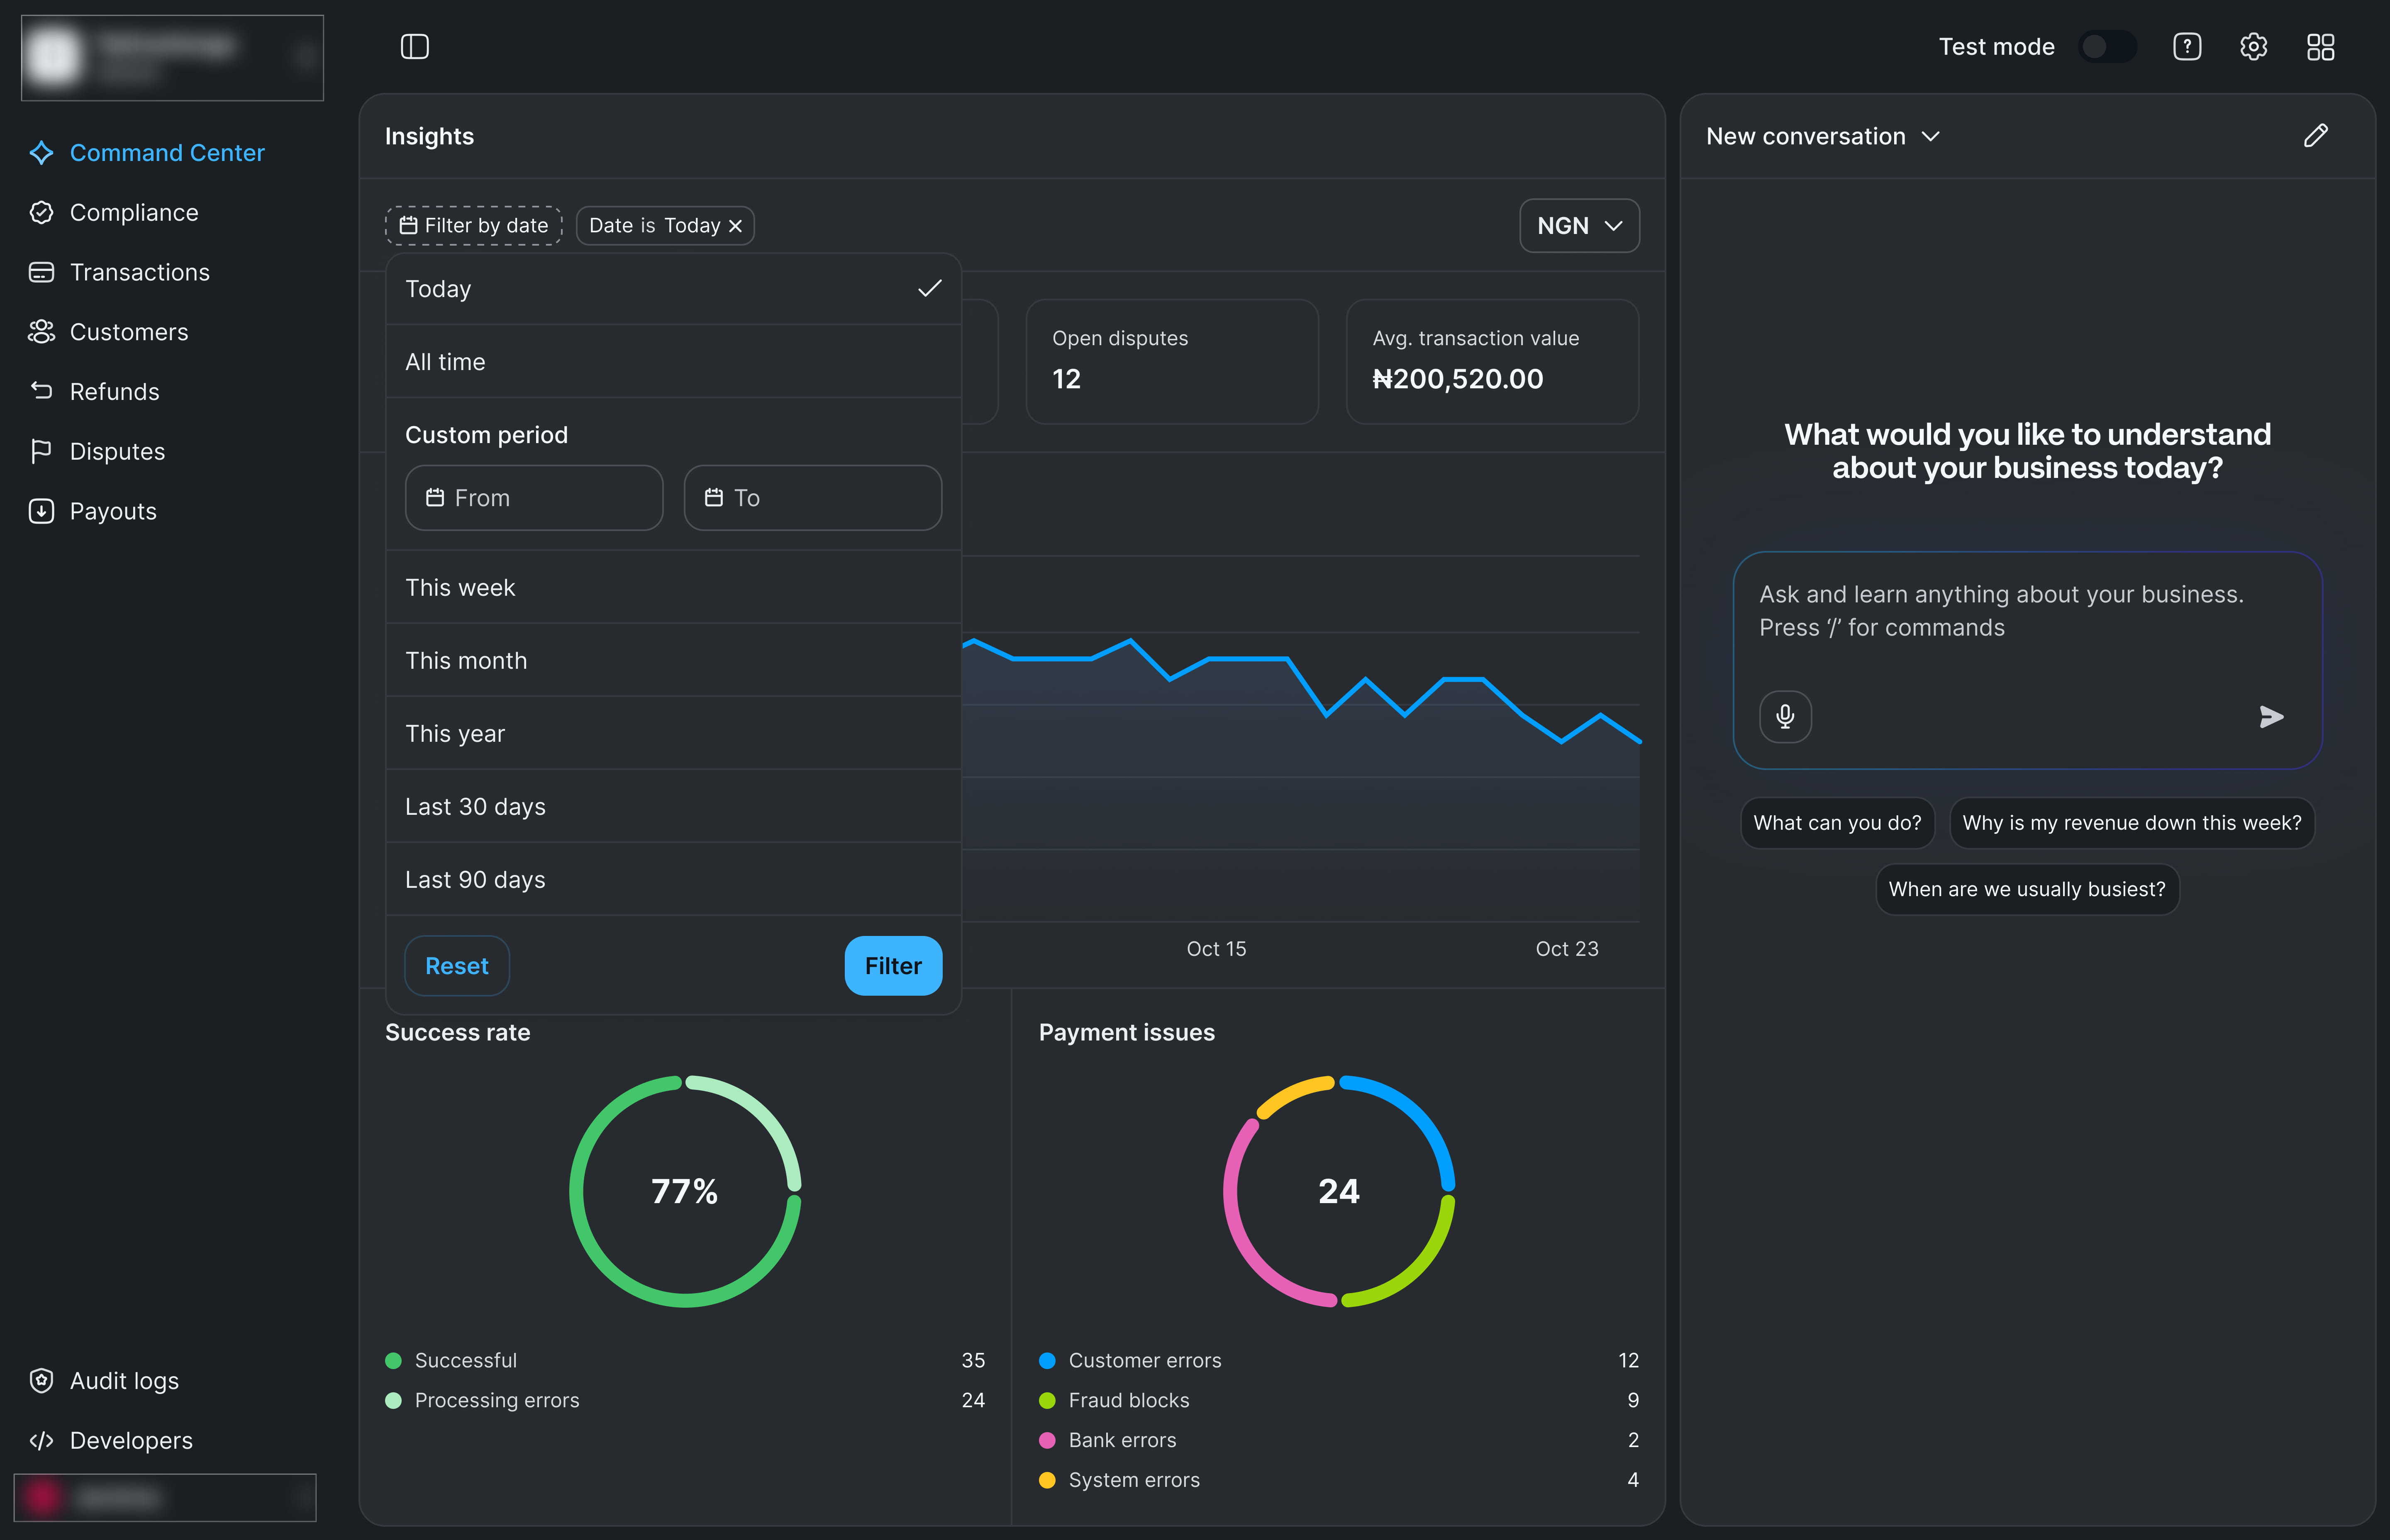2390x1540 pixels.
Task: Click the Reset button
Action: coord(457,966)
